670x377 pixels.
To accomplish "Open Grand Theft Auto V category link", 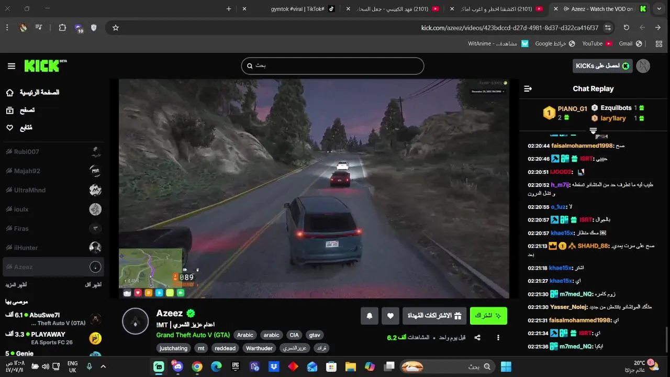I will [x=193, y=335].
